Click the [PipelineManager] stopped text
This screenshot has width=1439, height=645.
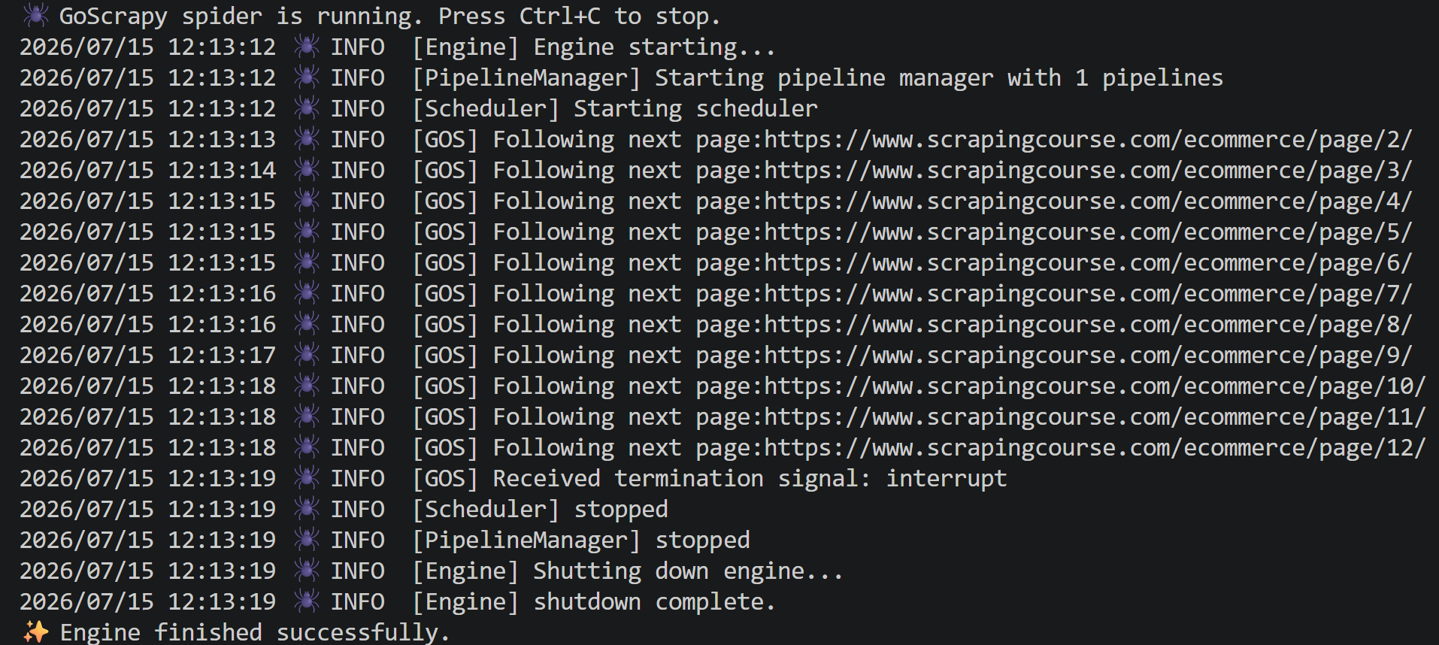click(x=581, y=541)
